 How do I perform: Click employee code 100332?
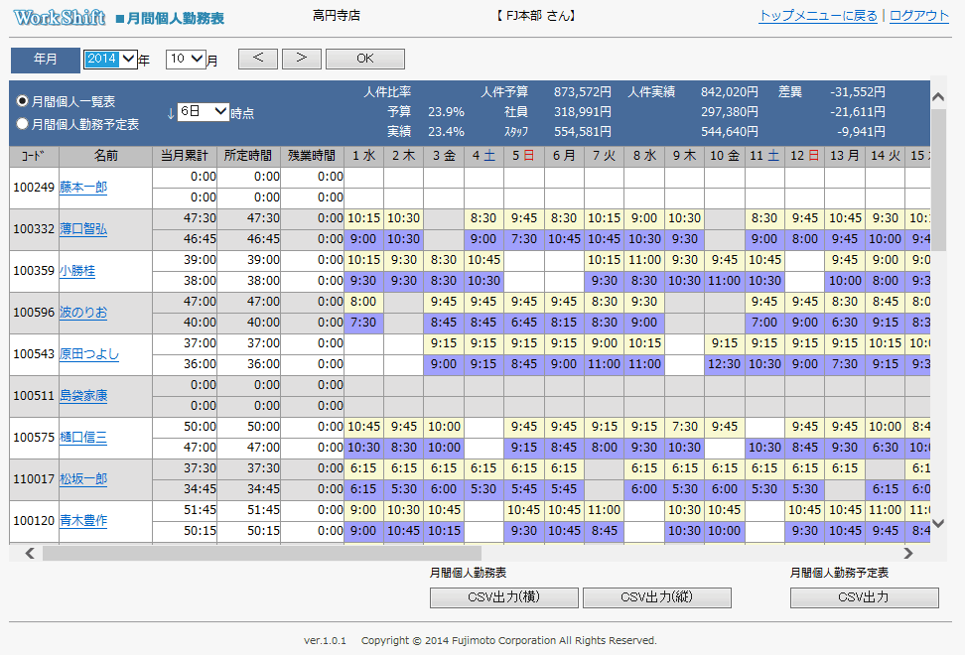coord(34,229)
